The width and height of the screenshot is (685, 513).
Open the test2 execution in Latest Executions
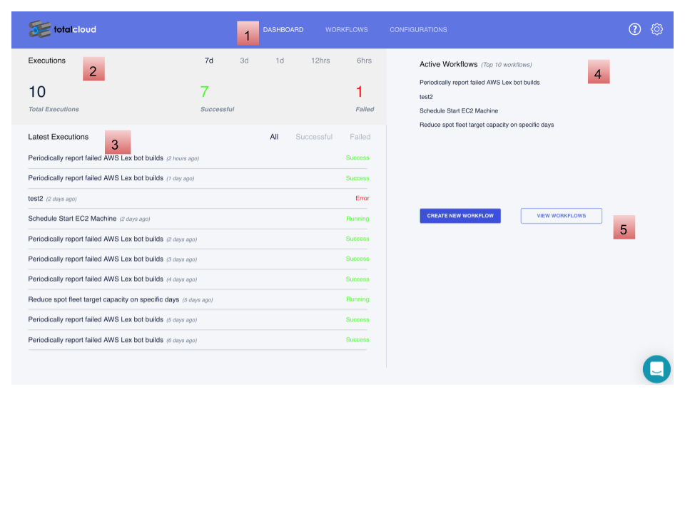[198, 199]
